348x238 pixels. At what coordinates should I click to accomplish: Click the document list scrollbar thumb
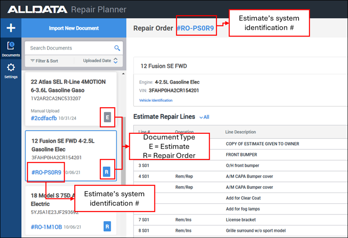[123, 151]
